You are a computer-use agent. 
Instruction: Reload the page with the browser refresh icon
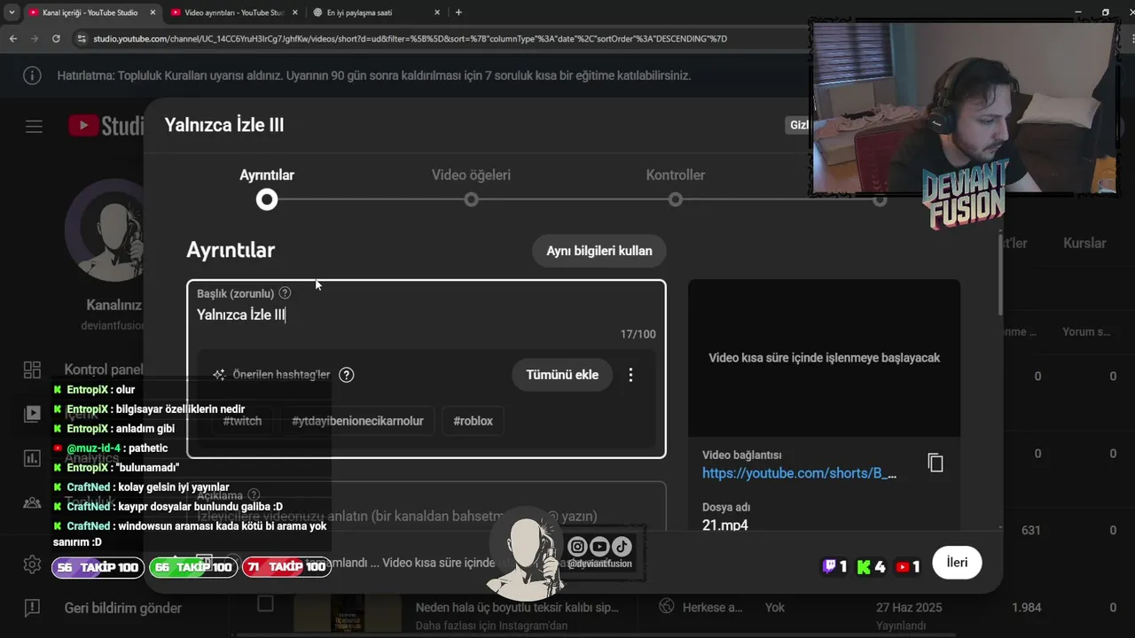pos(56,39)
